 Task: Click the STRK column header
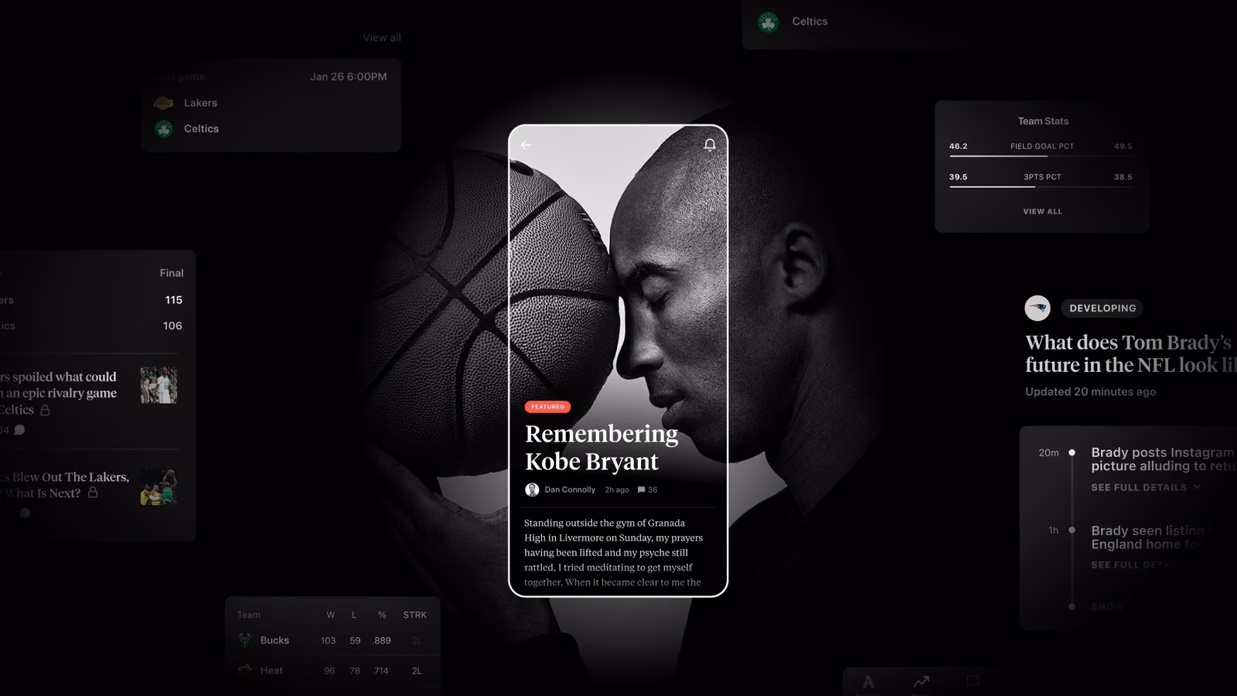point(415,615)
